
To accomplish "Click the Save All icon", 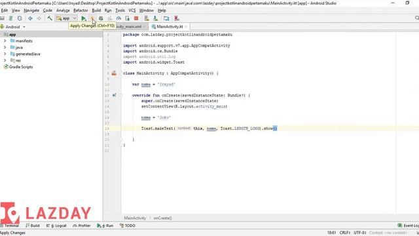I will 2,18.
